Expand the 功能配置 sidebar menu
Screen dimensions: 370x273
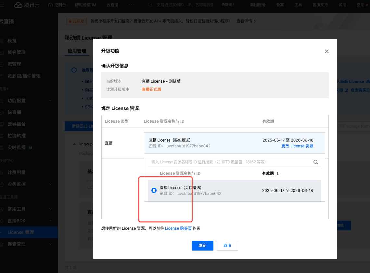50,101
